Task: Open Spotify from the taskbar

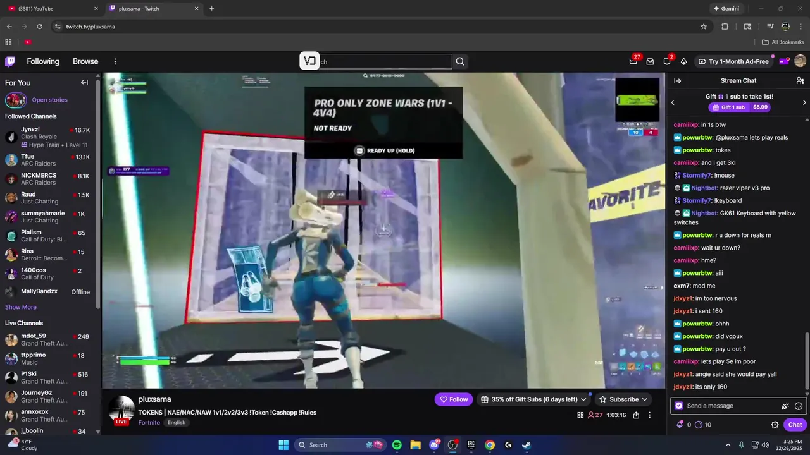Action: [397, 445]
